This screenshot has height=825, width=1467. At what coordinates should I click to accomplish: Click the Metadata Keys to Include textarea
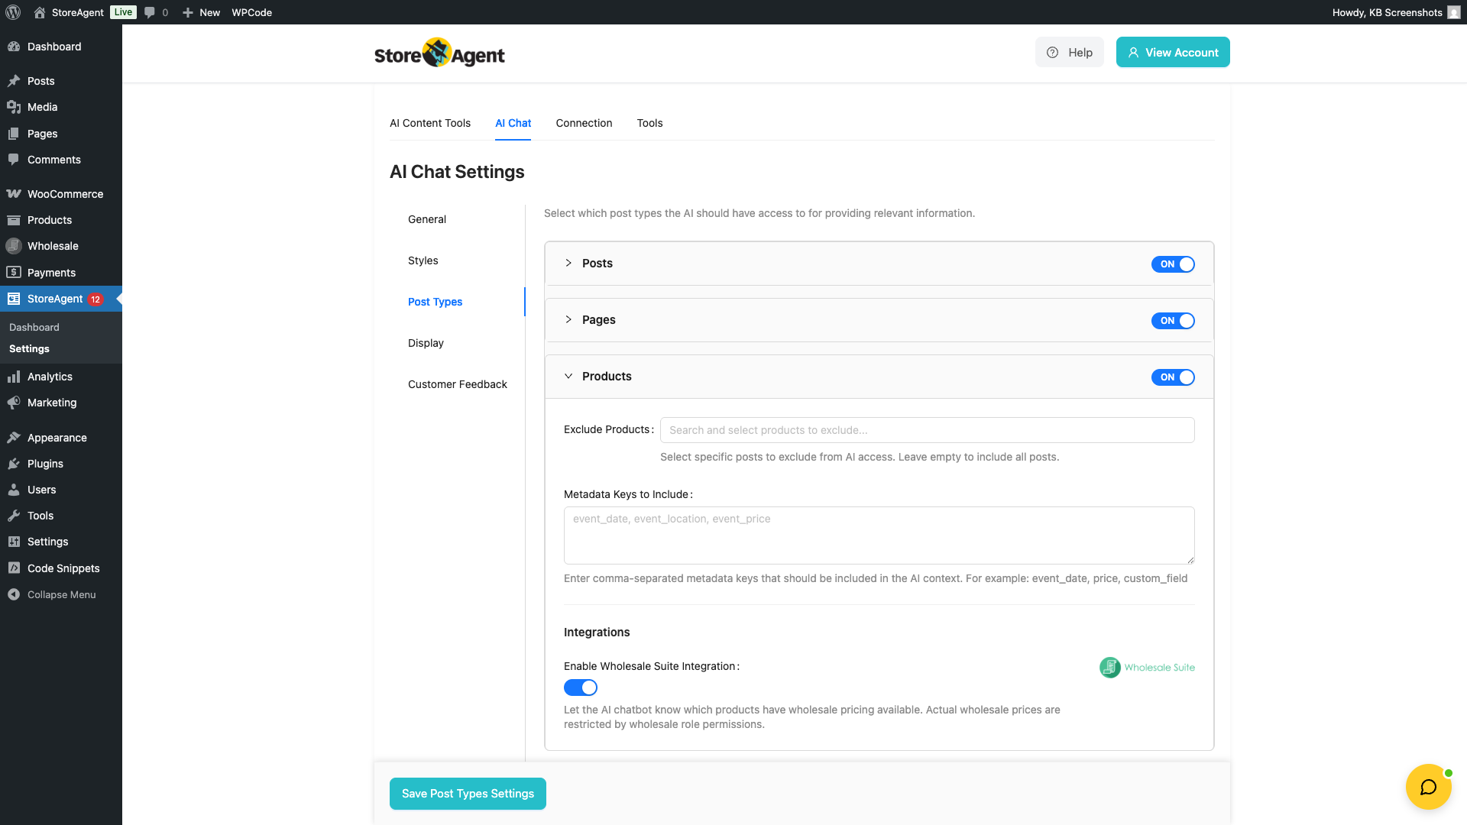click(x=879, y=535)
